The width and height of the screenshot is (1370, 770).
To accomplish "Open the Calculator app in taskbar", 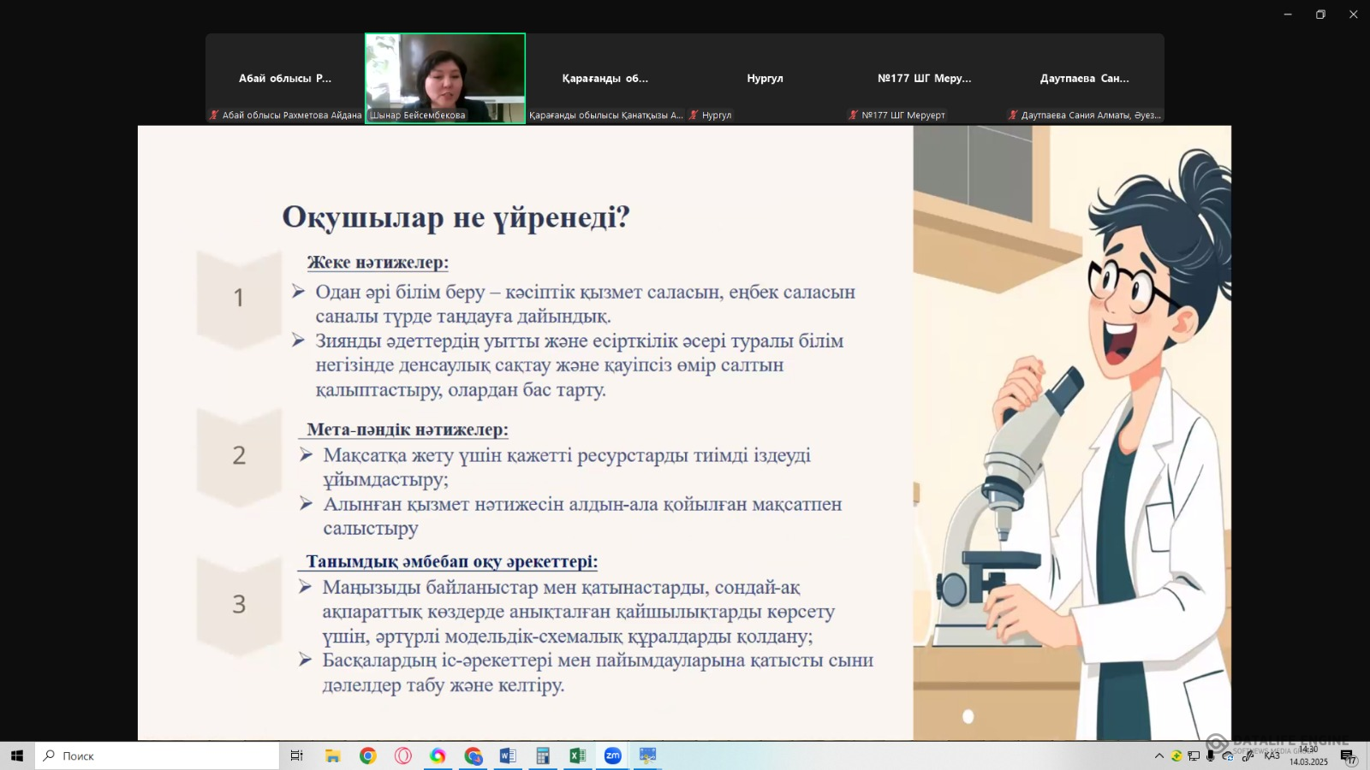I will pos(543,755).
